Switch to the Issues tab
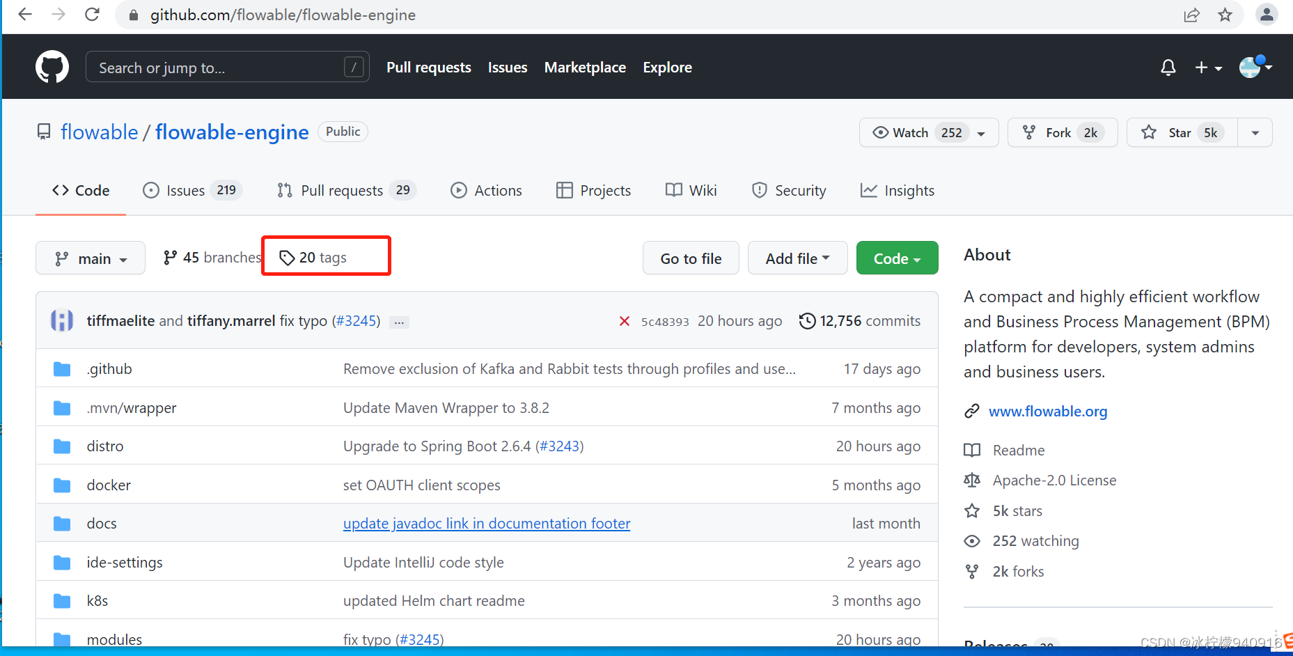The image size is (1293, 656). coord(192,191)
